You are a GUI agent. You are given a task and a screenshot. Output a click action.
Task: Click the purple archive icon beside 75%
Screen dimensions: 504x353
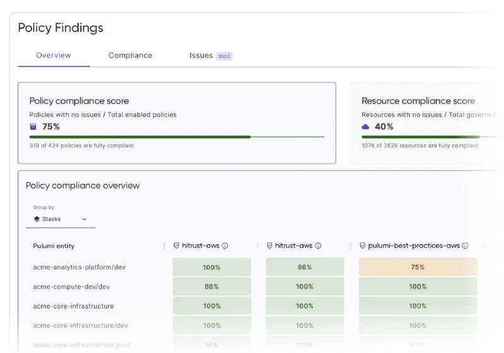[33, 126]
